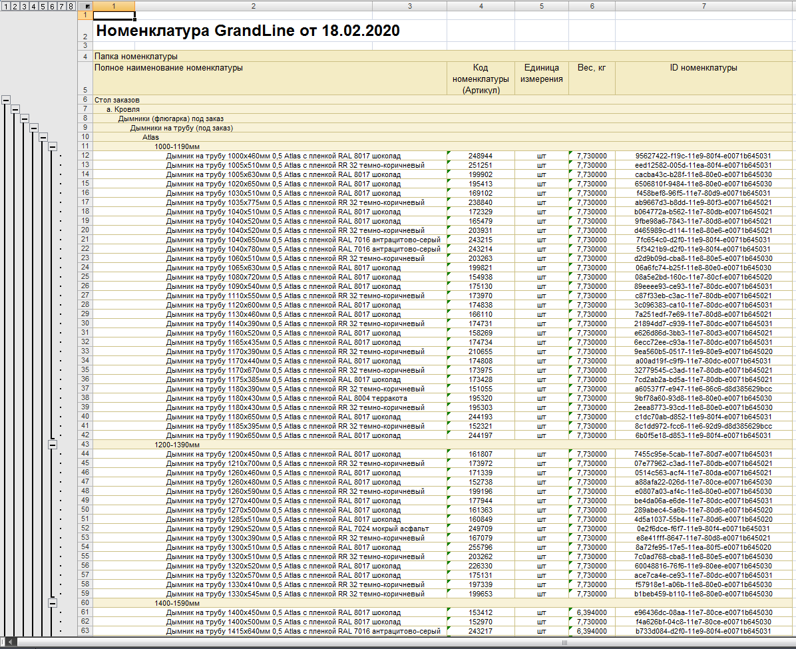Click the 'Папка номенклатуры' header cell

442,57
